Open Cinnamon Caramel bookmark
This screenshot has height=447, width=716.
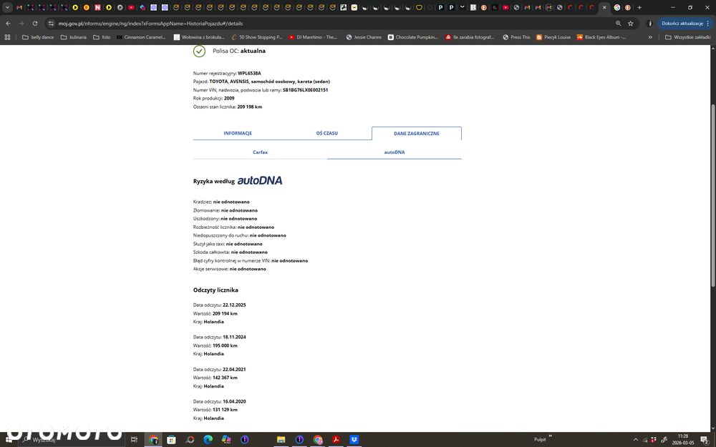click(x=141, y=37)
